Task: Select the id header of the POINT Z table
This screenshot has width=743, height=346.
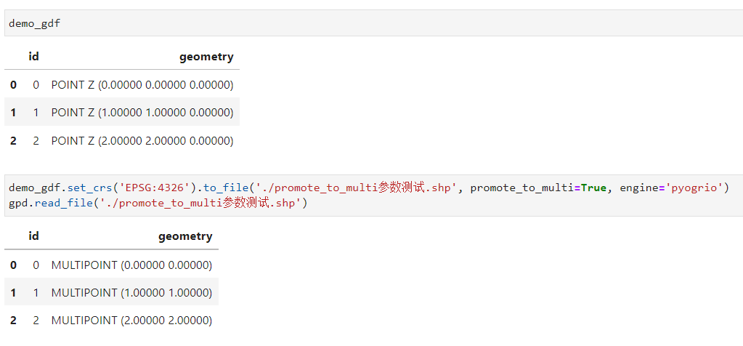Action: point(33,57)
